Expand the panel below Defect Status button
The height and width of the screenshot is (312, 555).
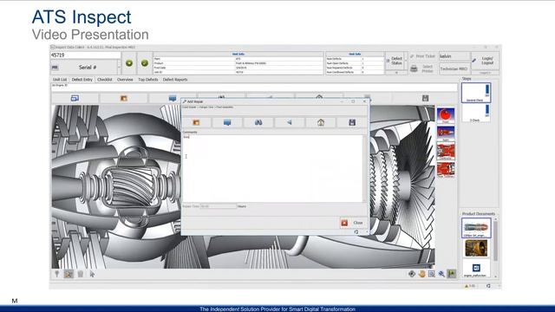tap(396, 73)
